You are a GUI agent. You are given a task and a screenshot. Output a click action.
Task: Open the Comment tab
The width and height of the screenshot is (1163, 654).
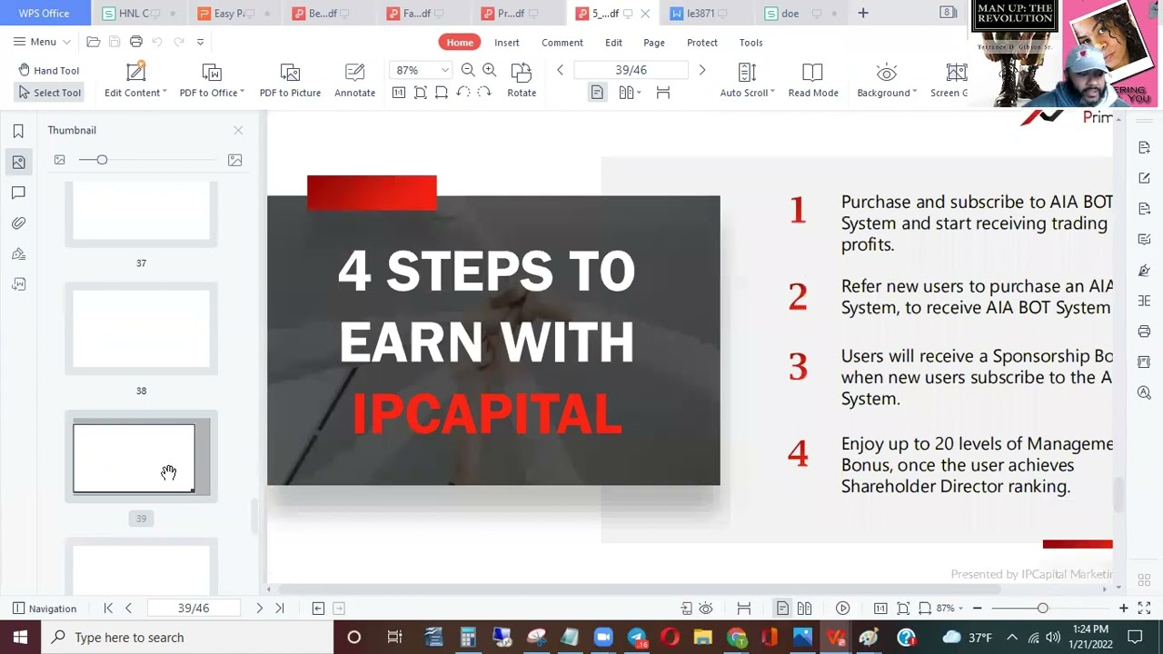tap(562, 43)
